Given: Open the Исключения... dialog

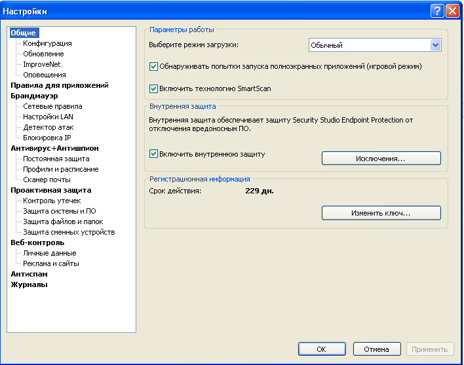Looking at the screenshot, I should coord(381,159).
